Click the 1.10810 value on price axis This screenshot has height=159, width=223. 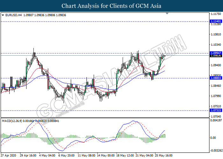[216, 34]
